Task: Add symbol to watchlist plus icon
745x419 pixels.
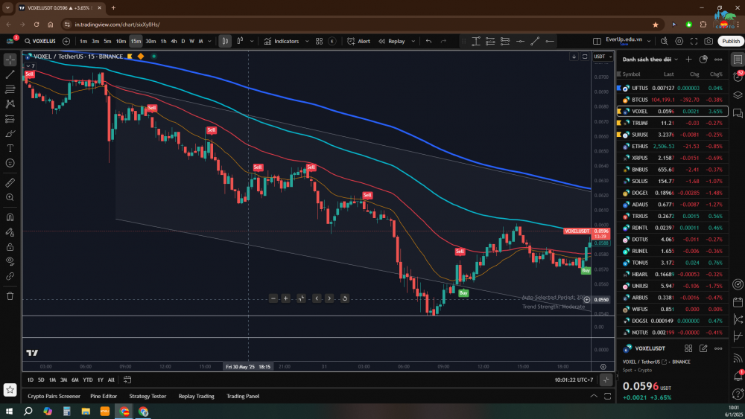Action: click(x=689, y=60)
